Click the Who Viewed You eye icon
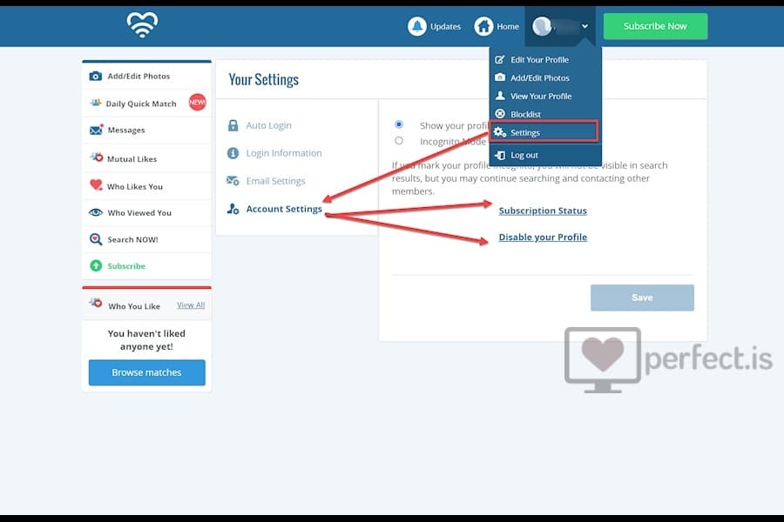This screenshot has width=784, height=522. pos(96,212)
